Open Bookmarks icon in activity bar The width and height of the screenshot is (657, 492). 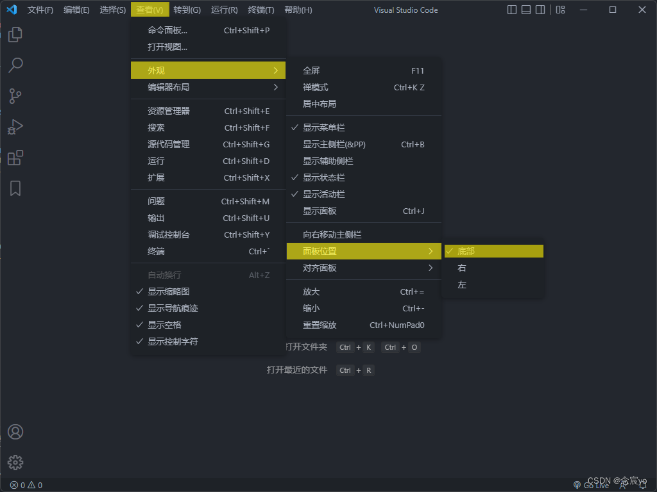point(15,188)
